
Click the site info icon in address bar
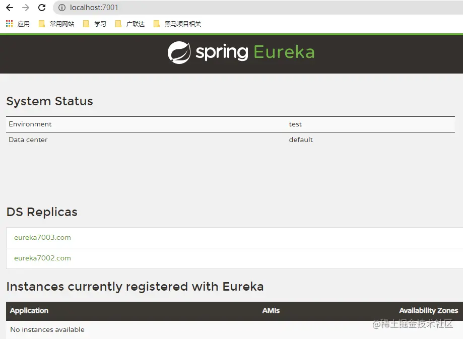[62, 8]
